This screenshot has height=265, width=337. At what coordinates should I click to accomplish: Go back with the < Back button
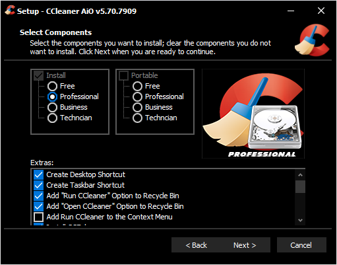tap(196, 245)
